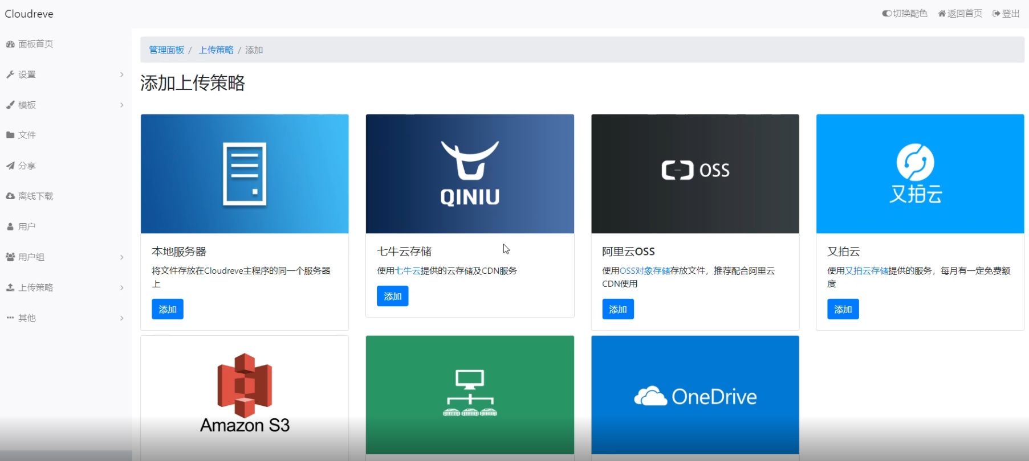Click the 又拍云 card title text
This screenshot has width=1029, height=461.
(844, 252)
